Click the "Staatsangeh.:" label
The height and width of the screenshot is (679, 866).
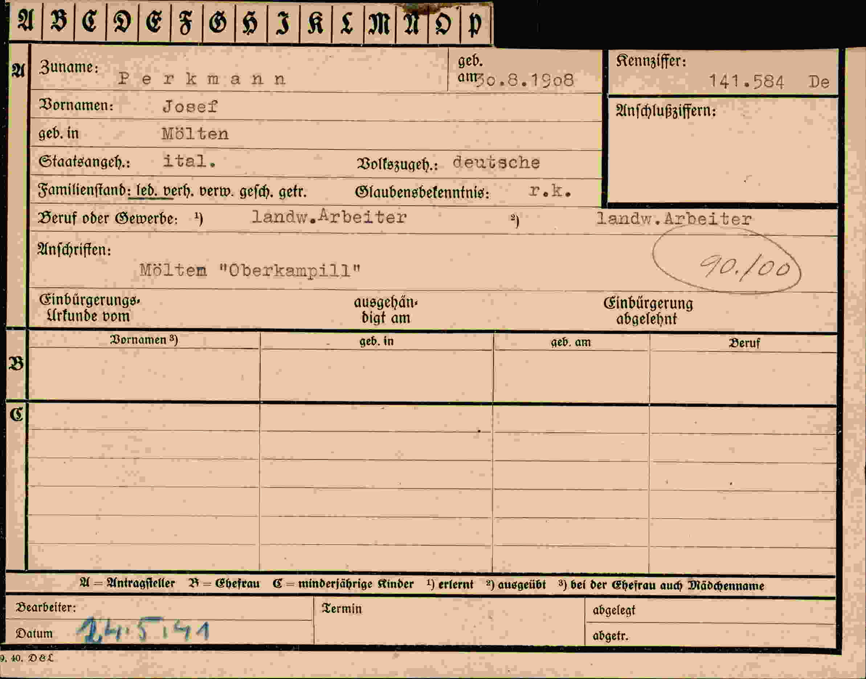coord(84,162)
